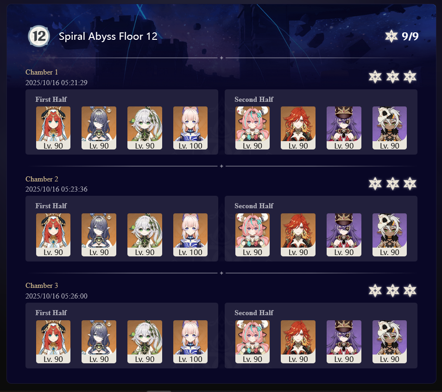The height and width of the screenshot is (392, 442).
Task: Click pink twin-tail character in Chamber 1 Second Half
Action: (253, 128)
